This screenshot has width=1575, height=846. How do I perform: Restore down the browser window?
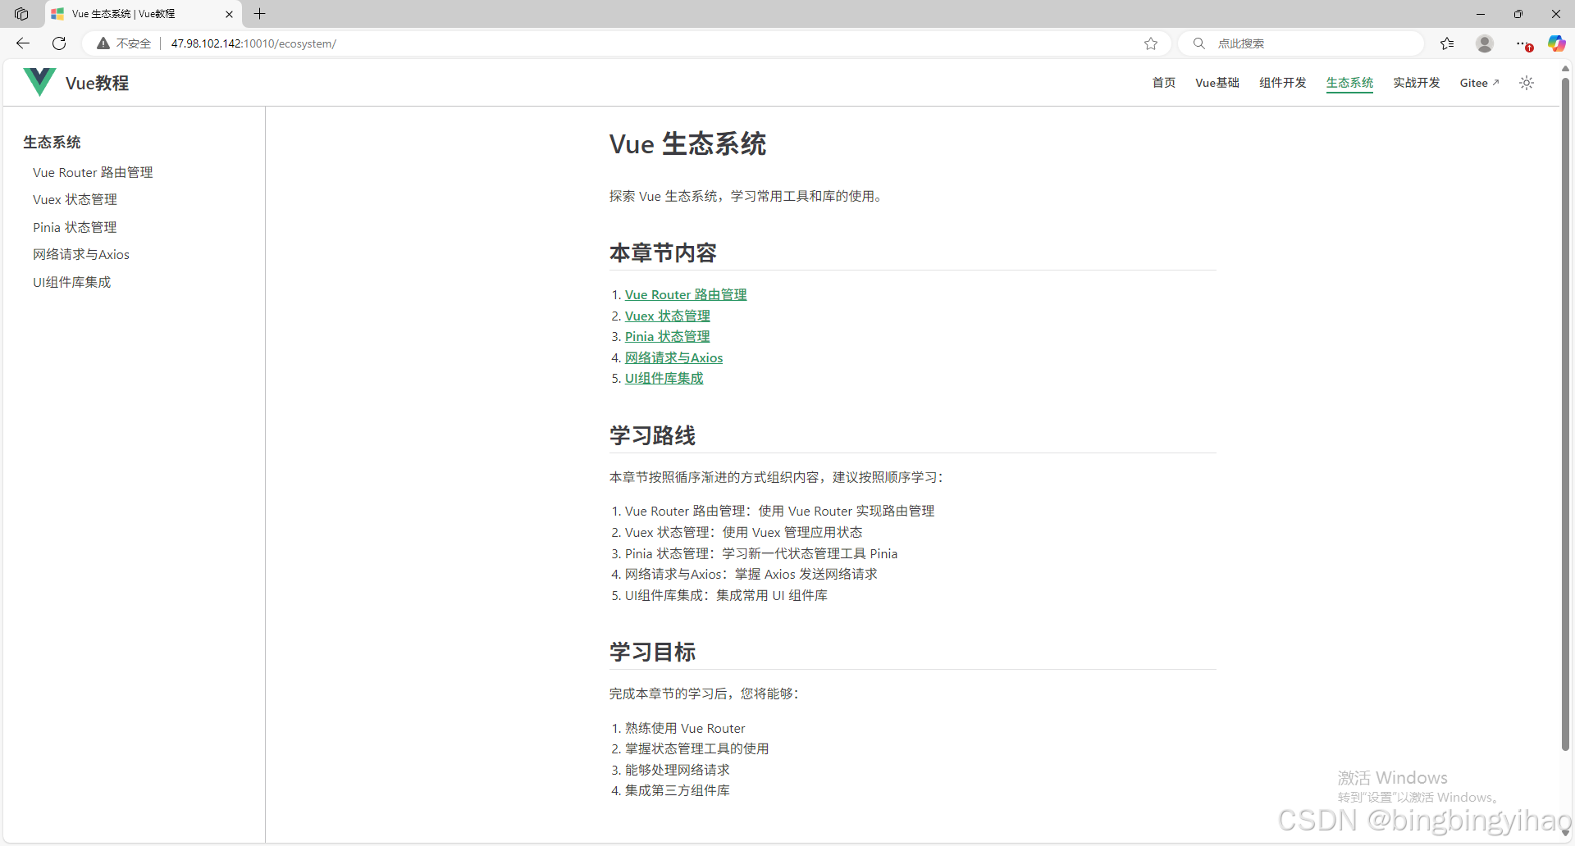coord(1518,14)
